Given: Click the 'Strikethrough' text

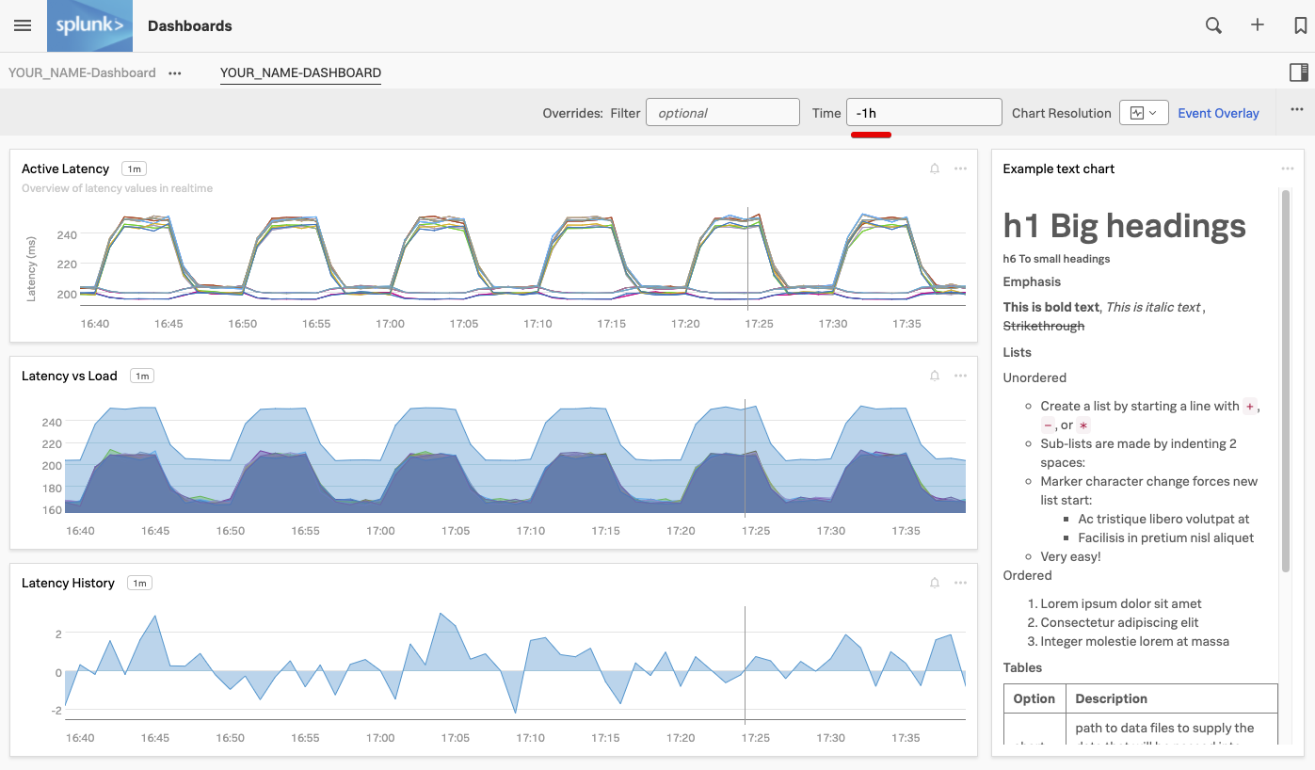Looking at the screenshot, I should point(1044,326).
